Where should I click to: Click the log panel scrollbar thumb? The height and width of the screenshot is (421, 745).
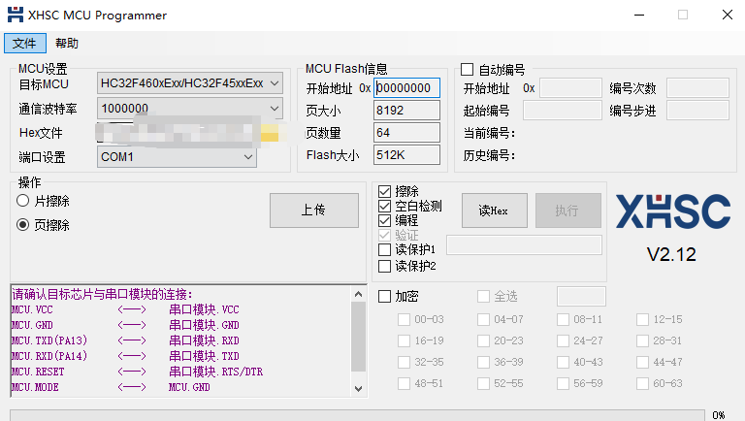click(359, 337)
